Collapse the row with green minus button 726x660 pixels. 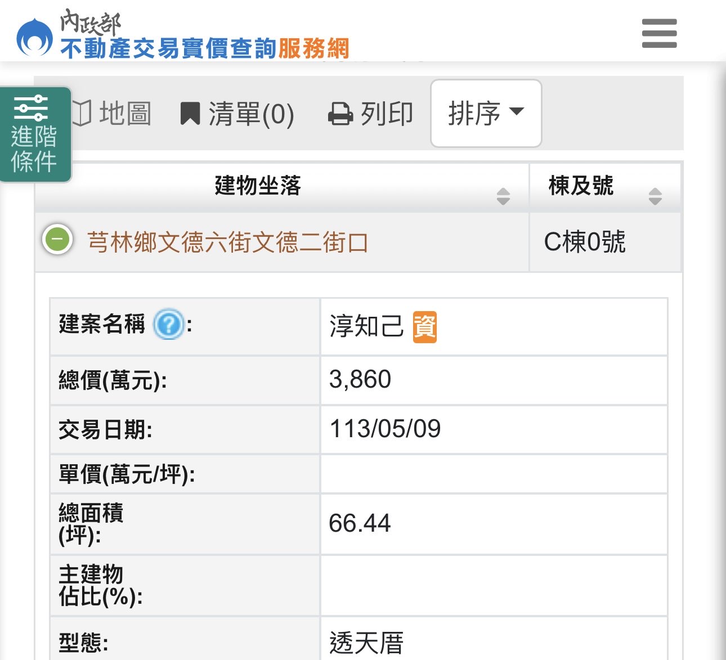pyautogui.click(x=57, y=239)
